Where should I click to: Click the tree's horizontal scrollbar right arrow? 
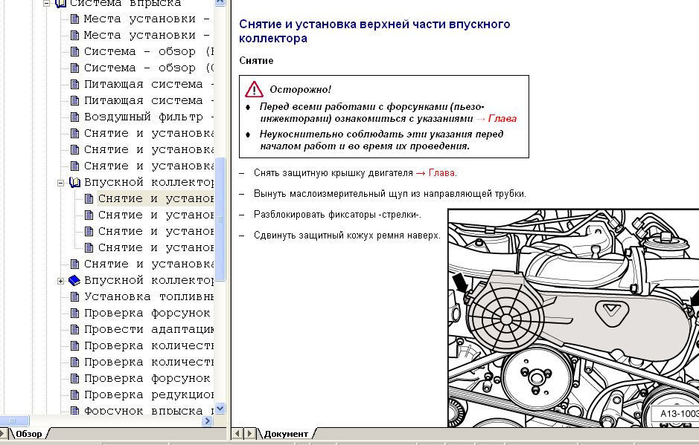pos(207,420)
